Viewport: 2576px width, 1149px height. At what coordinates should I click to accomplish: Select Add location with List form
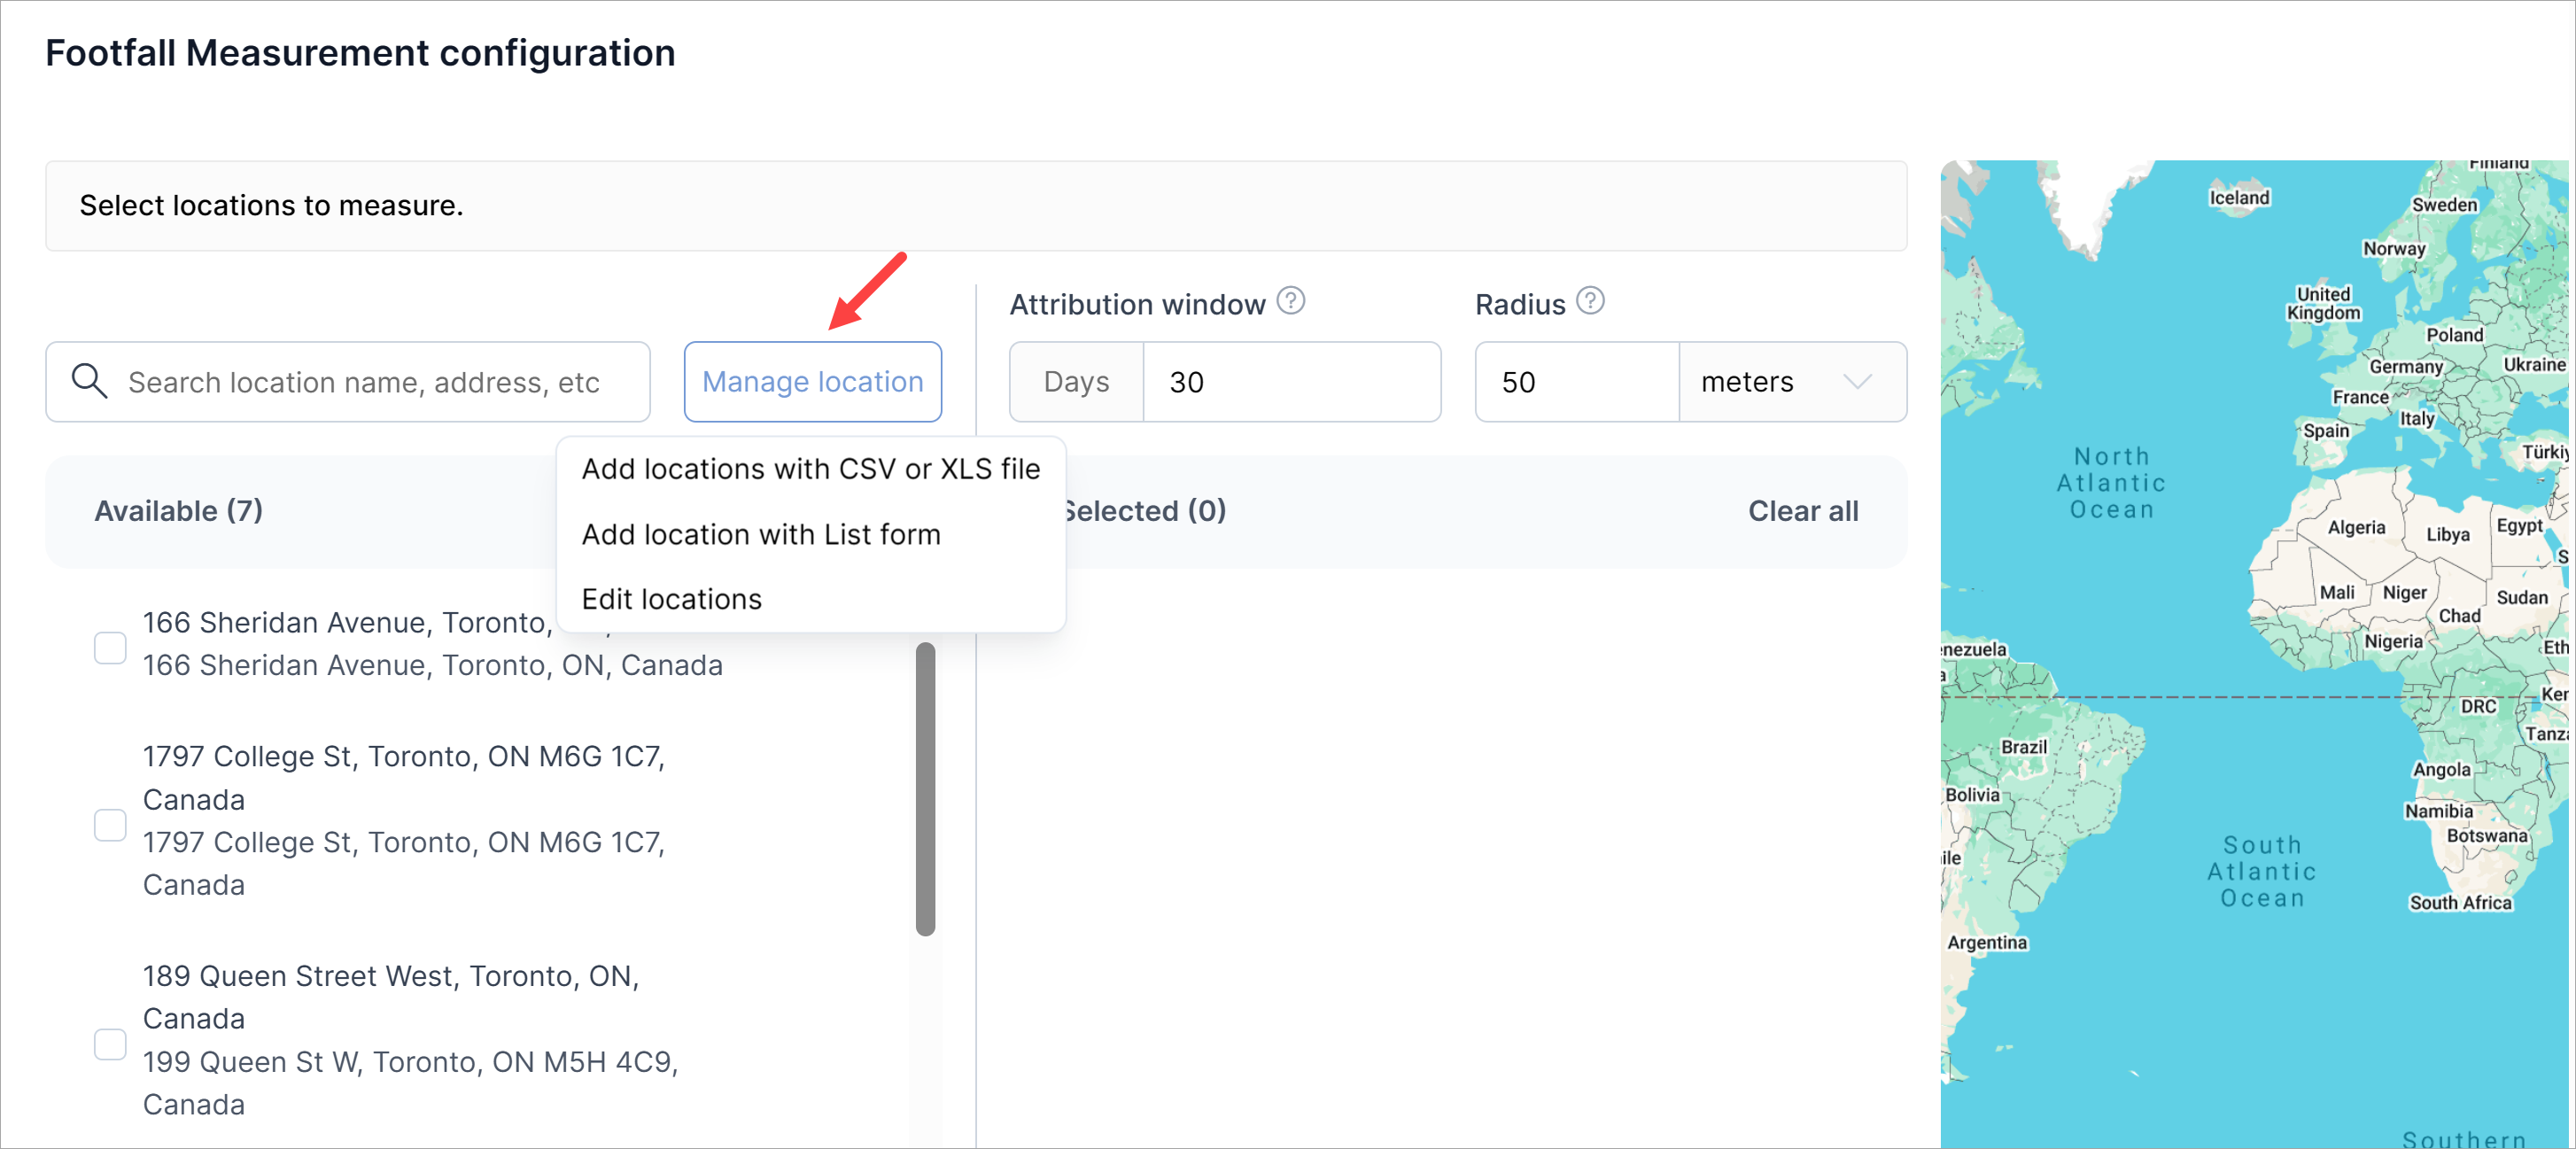(x=761, y=534)
